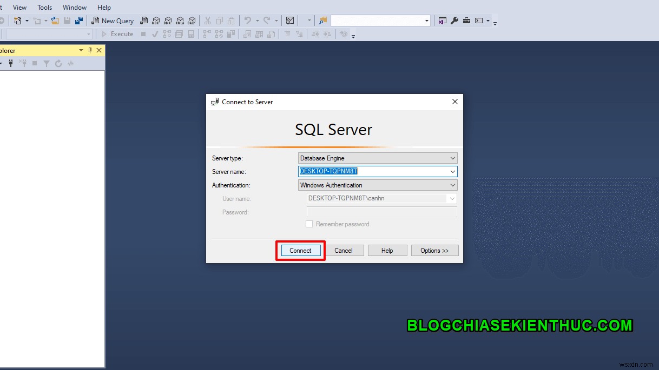The width and height of the screenshot is (659, 370).
Task: Click the Help button in the dialog
Action: (x=387, y=250)
